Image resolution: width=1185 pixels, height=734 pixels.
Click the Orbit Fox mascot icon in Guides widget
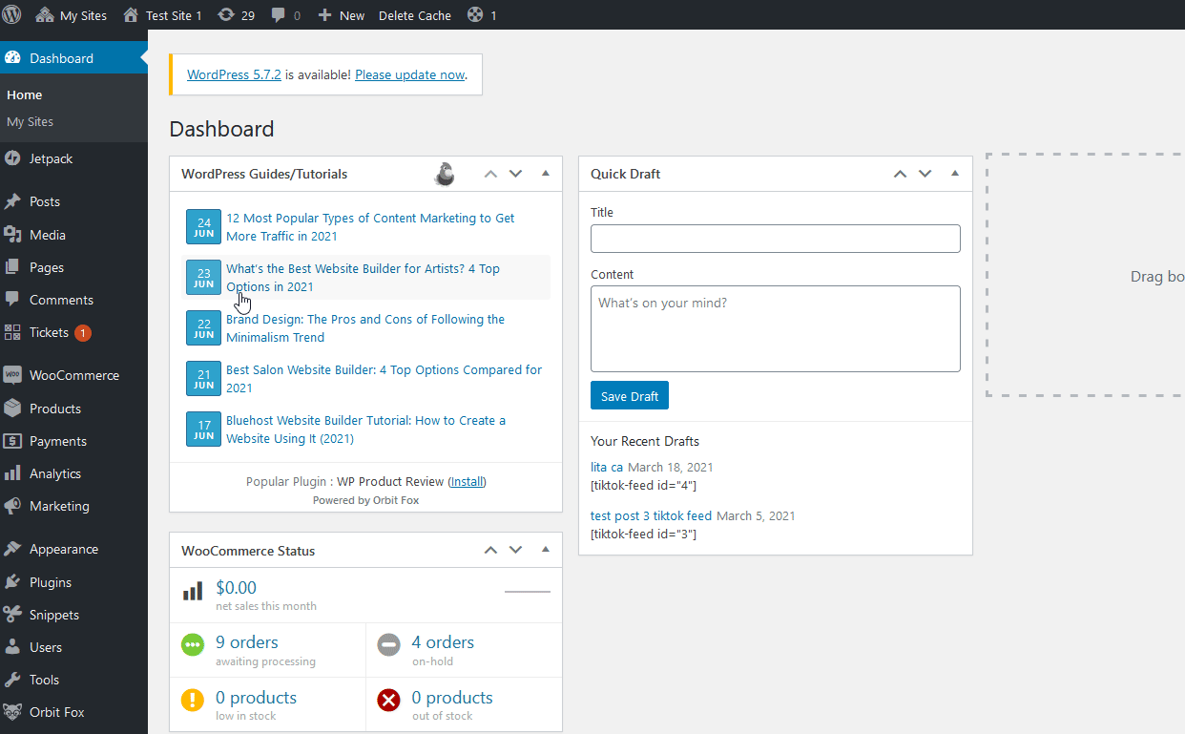click(445, 174)
